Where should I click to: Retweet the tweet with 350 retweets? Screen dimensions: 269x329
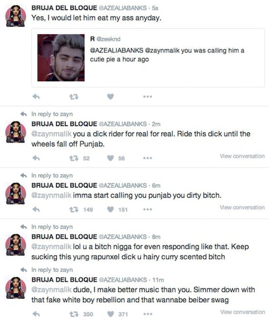pyautogui.click(x=74, y=314)
